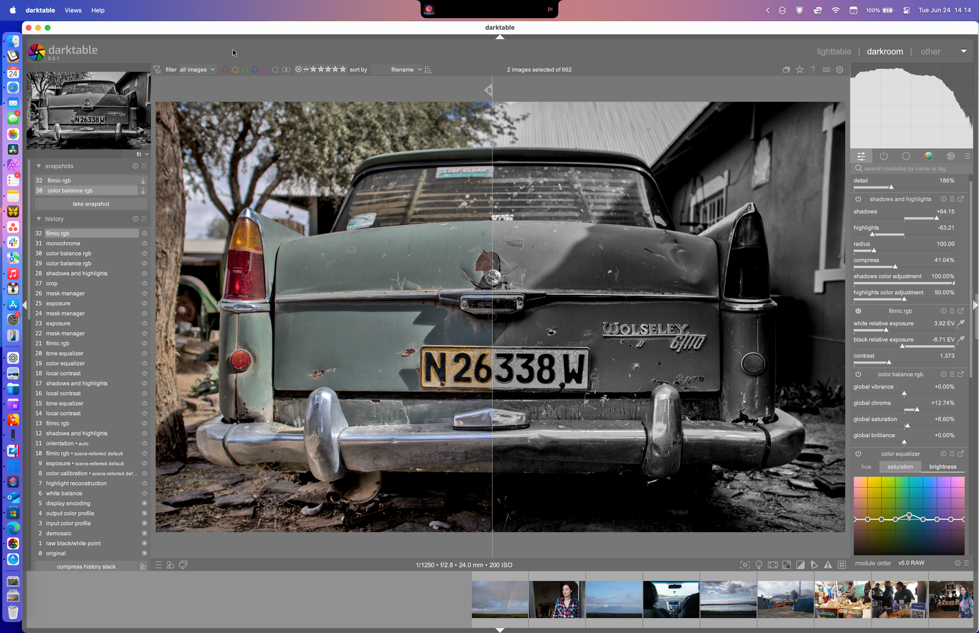The width and height of the screenshot is (979, 633).
Task: Select the color modules group icon
Action: point(928,156)
